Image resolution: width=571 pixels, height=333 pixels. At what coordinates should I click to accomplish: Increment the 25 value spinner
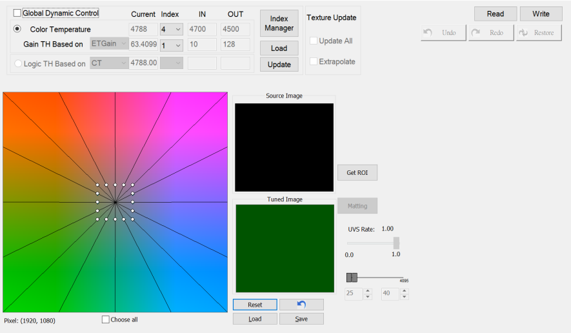click(368, 291)
